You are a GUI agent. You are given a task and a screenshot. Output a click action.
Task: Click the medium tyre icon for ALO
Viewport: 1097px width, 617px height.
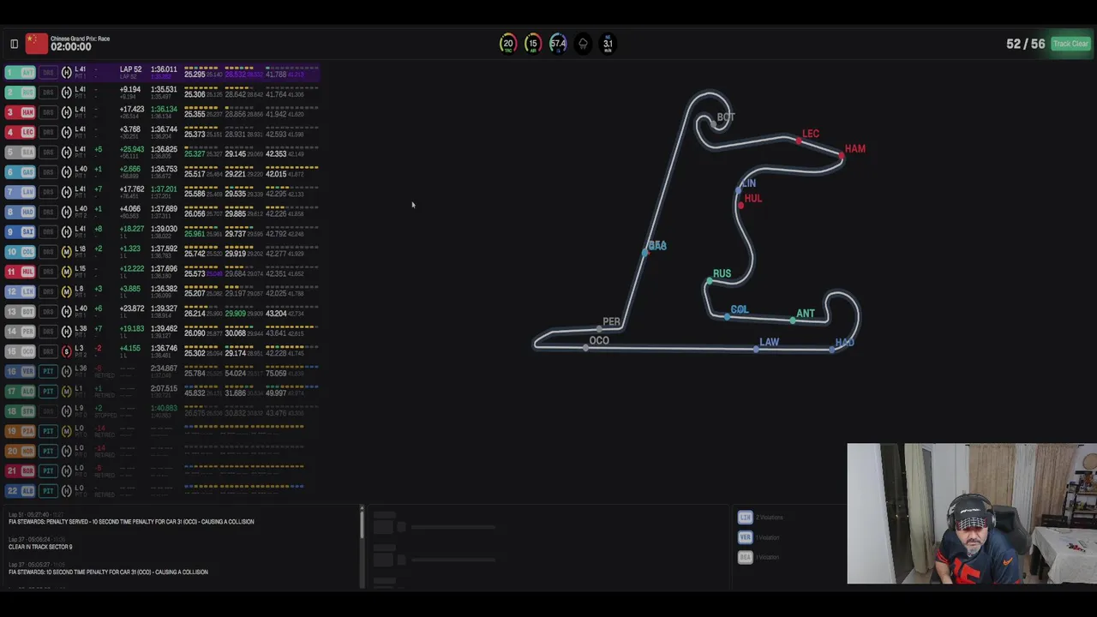point(67,391)
